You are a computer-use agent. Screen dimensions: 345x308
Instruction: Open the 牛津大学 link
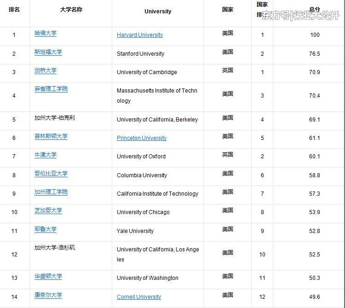point(46,155)
